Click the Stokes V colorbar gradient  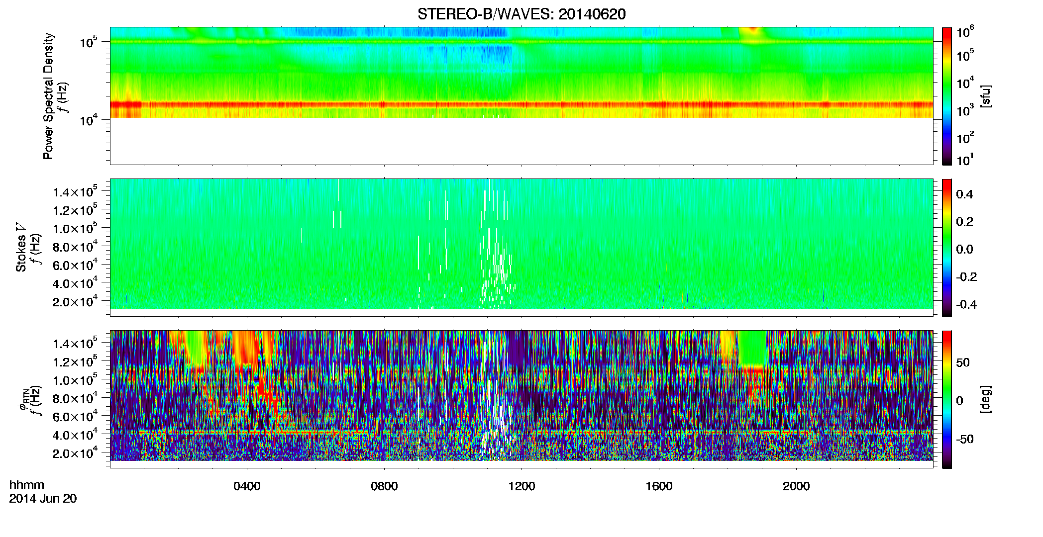[947, 248]
